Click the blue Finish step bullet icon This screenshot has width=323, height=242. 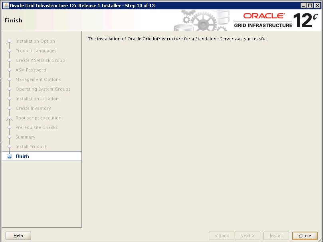pyautogui.click(x=9, y=156)
